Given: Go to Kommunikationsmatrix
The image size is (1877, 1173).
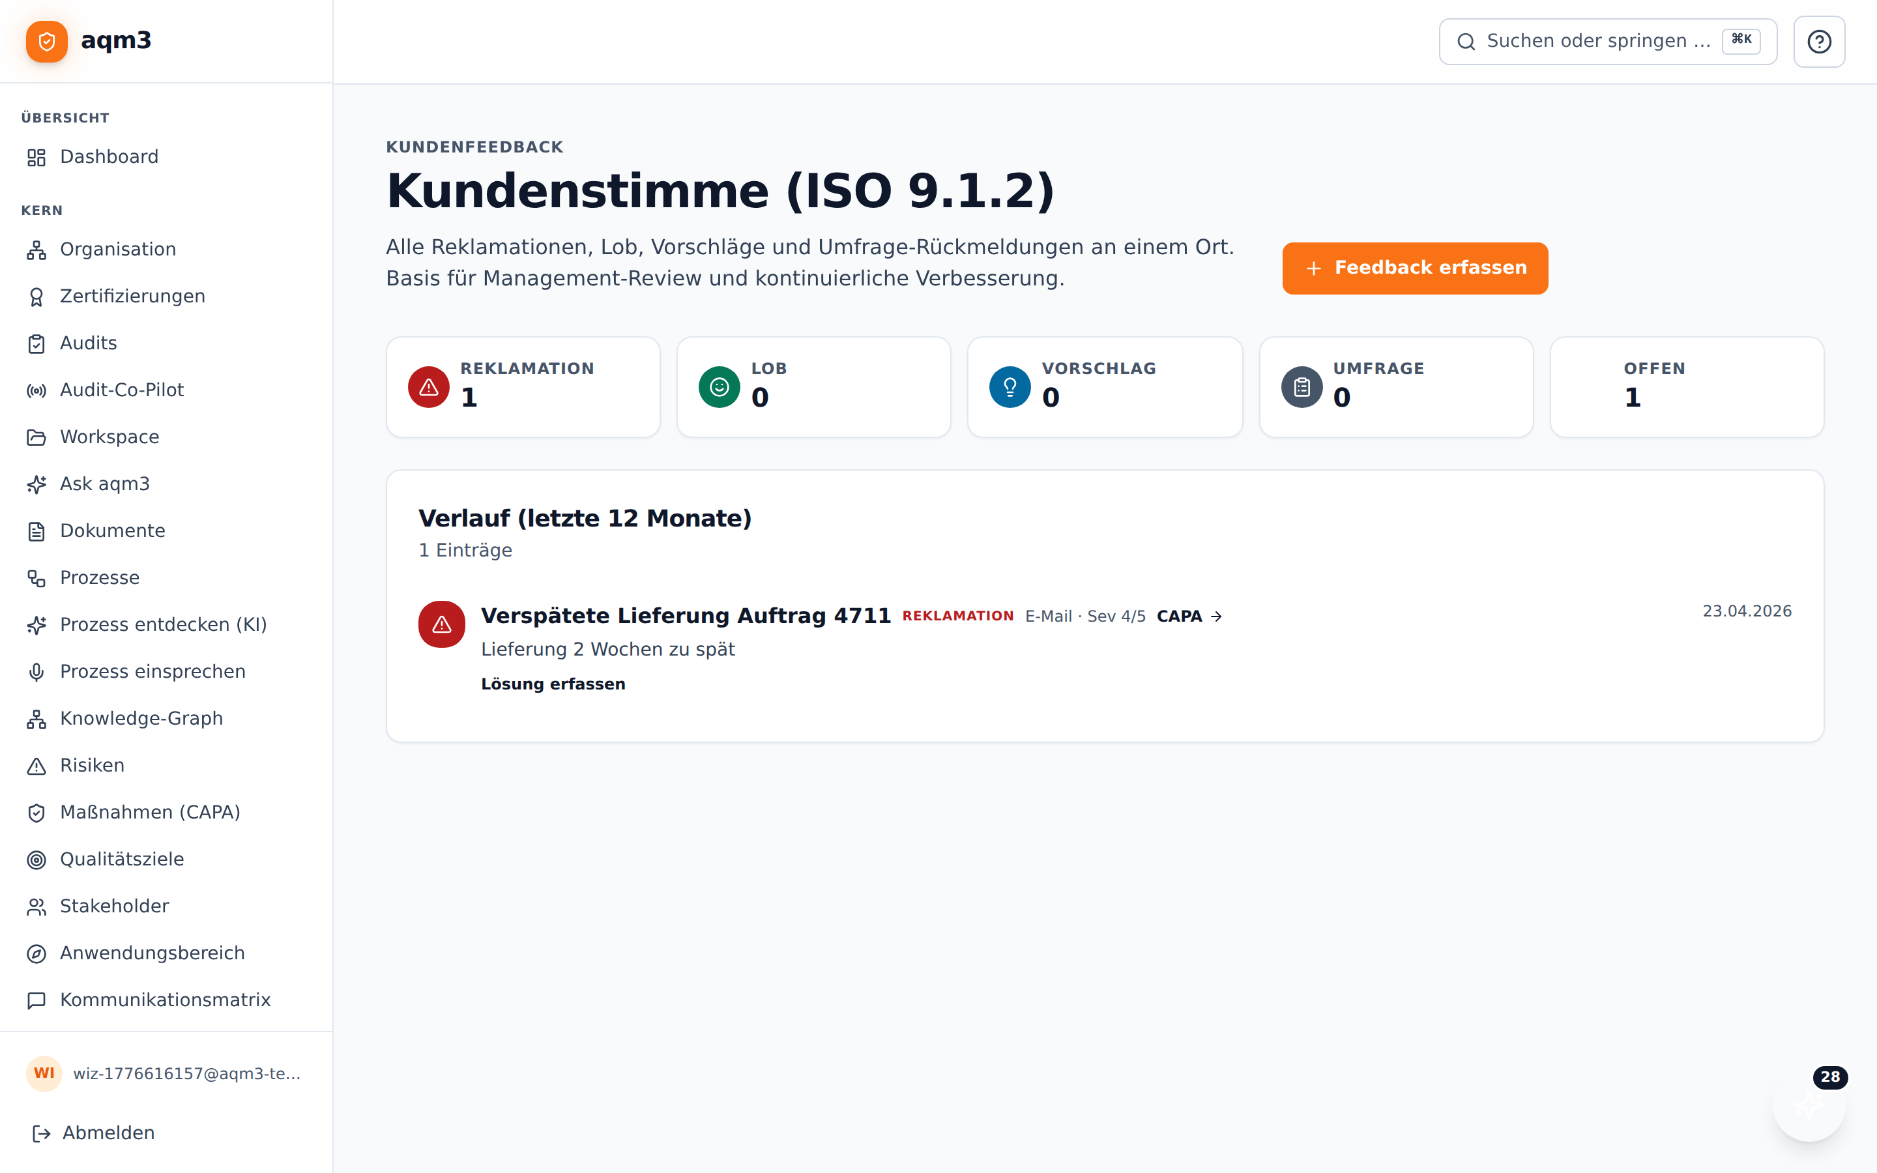Looking at the screenshot, I should pyautogui.click(x=166, y=1001).
